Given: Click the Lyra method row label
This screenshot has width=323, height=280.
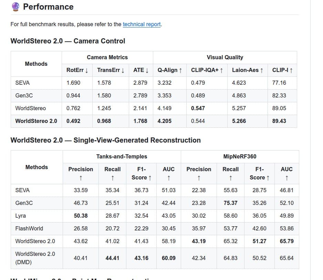Looking at the screenshot, I should pyautogui.click(x=21, y=216).
